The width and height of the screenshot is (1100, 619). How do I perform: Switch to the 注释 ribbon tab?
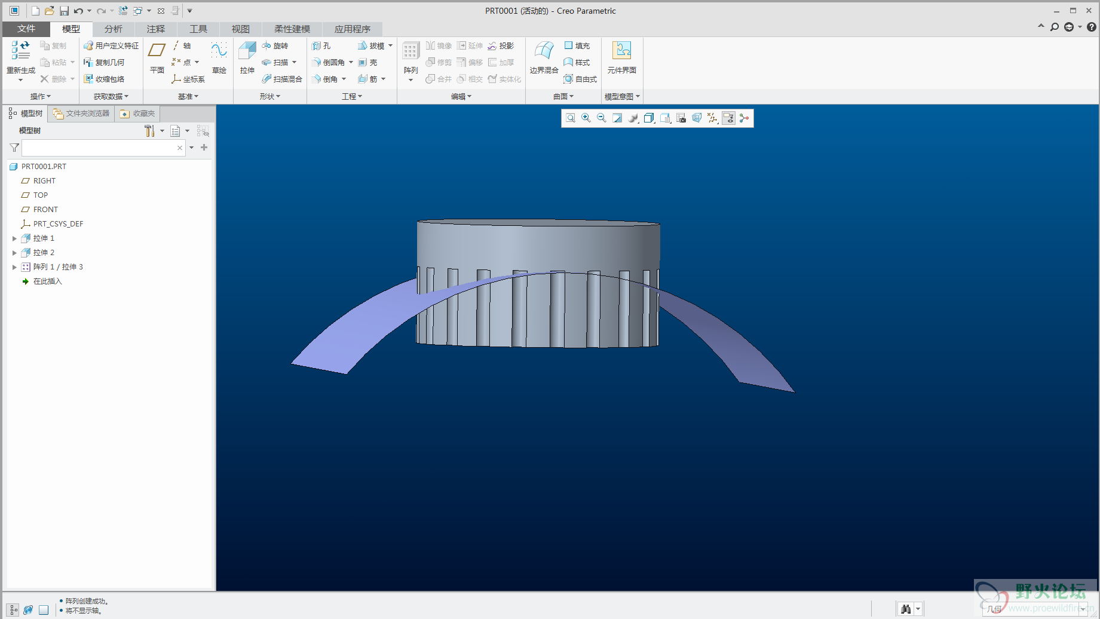(156, 29)
